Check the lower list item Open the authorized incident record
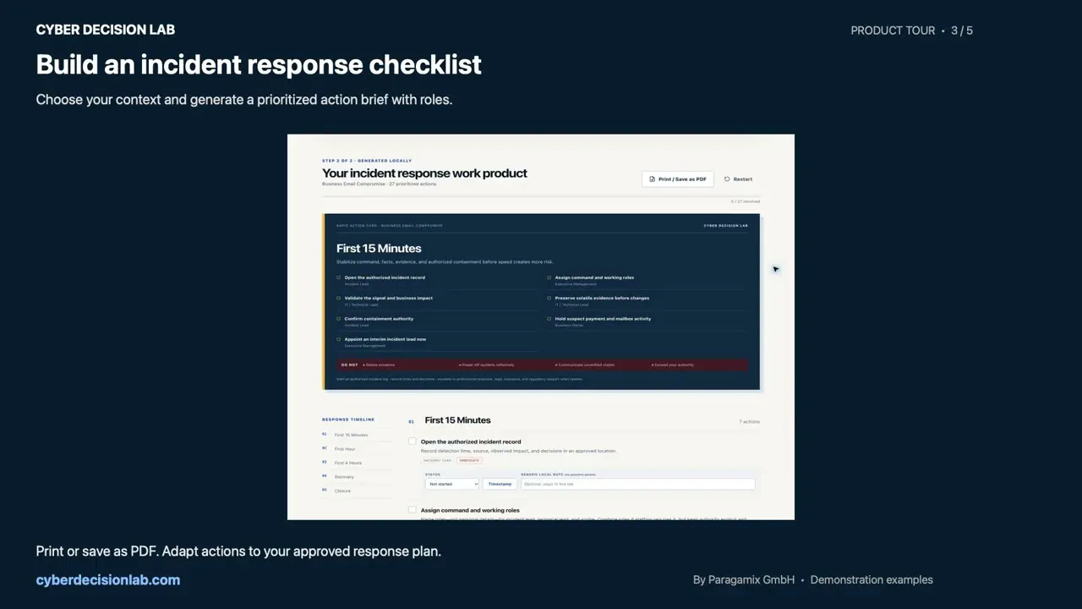This screenshot has height=609, width=1082. (413, 442)
